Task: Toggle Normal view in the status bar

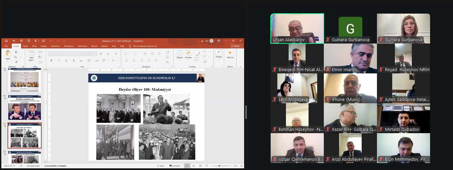Action: (x=187, y=166)
